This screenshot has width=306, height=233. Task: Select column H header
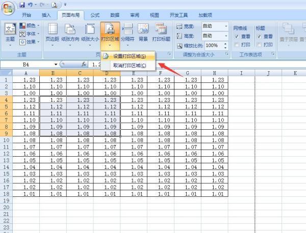[x=215, y=73]
